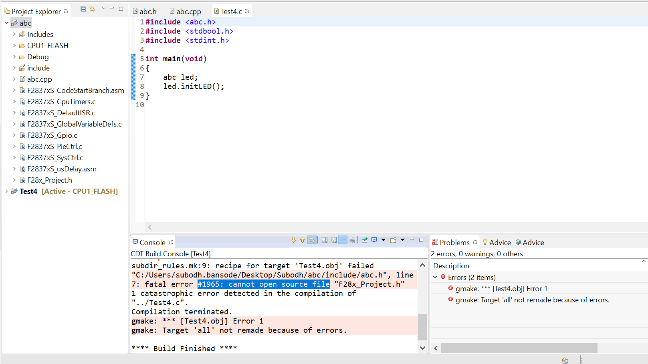The image size is (648, 364).
Task: Select the abc project icon
Action: (14, 23)
